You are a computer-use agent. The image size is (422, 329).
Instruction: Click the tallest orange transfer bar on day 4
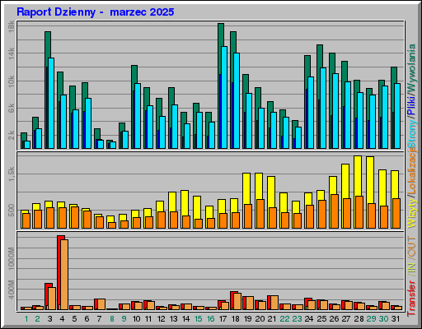click(64, 275)
